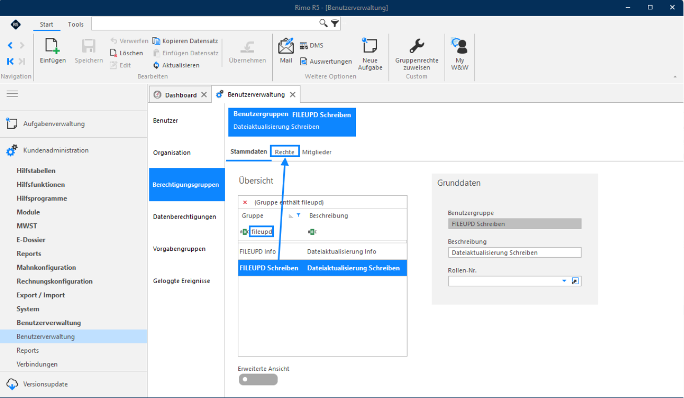
Task: Select the 'FILEUPD Info' row
Action: pyautogui.click(x=322, y=252)
